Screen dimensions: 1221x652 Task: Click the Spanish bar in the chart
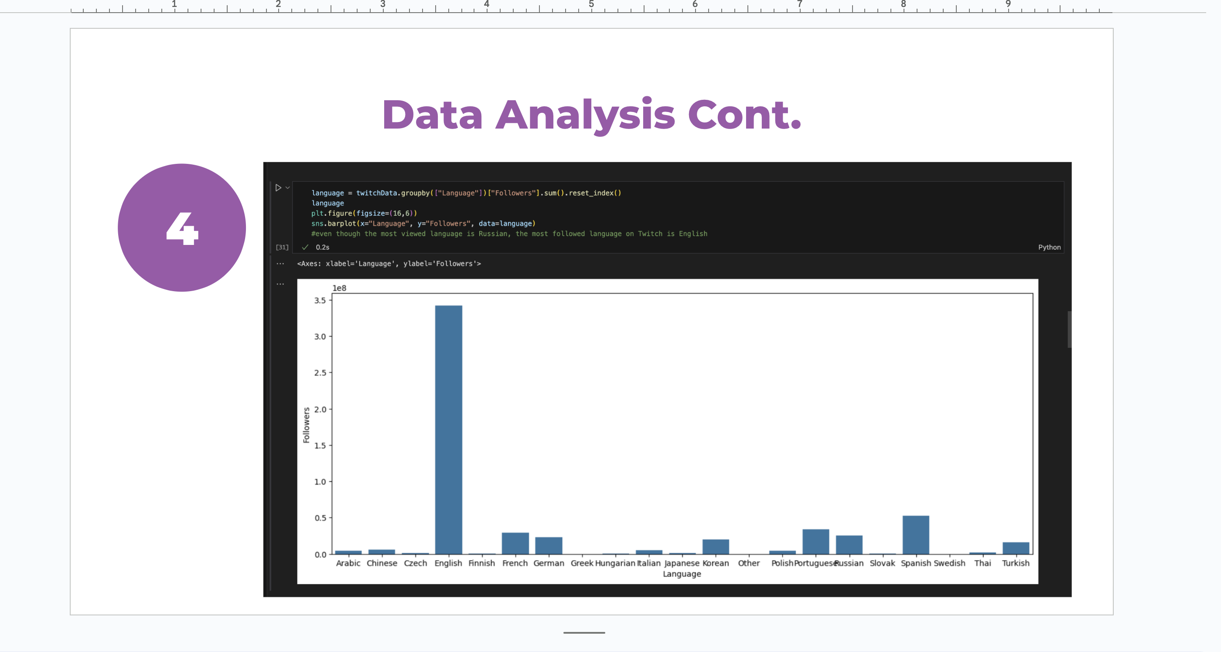(x=915, y=535)
